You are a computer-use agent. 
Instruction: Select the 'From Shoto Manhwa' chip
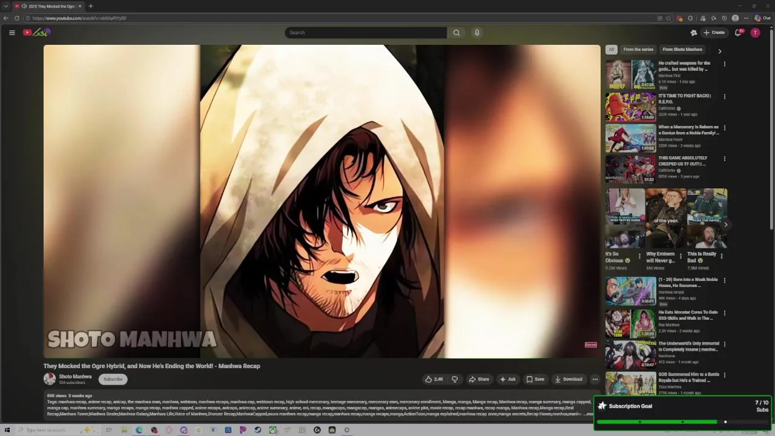(x=682, y=50)
